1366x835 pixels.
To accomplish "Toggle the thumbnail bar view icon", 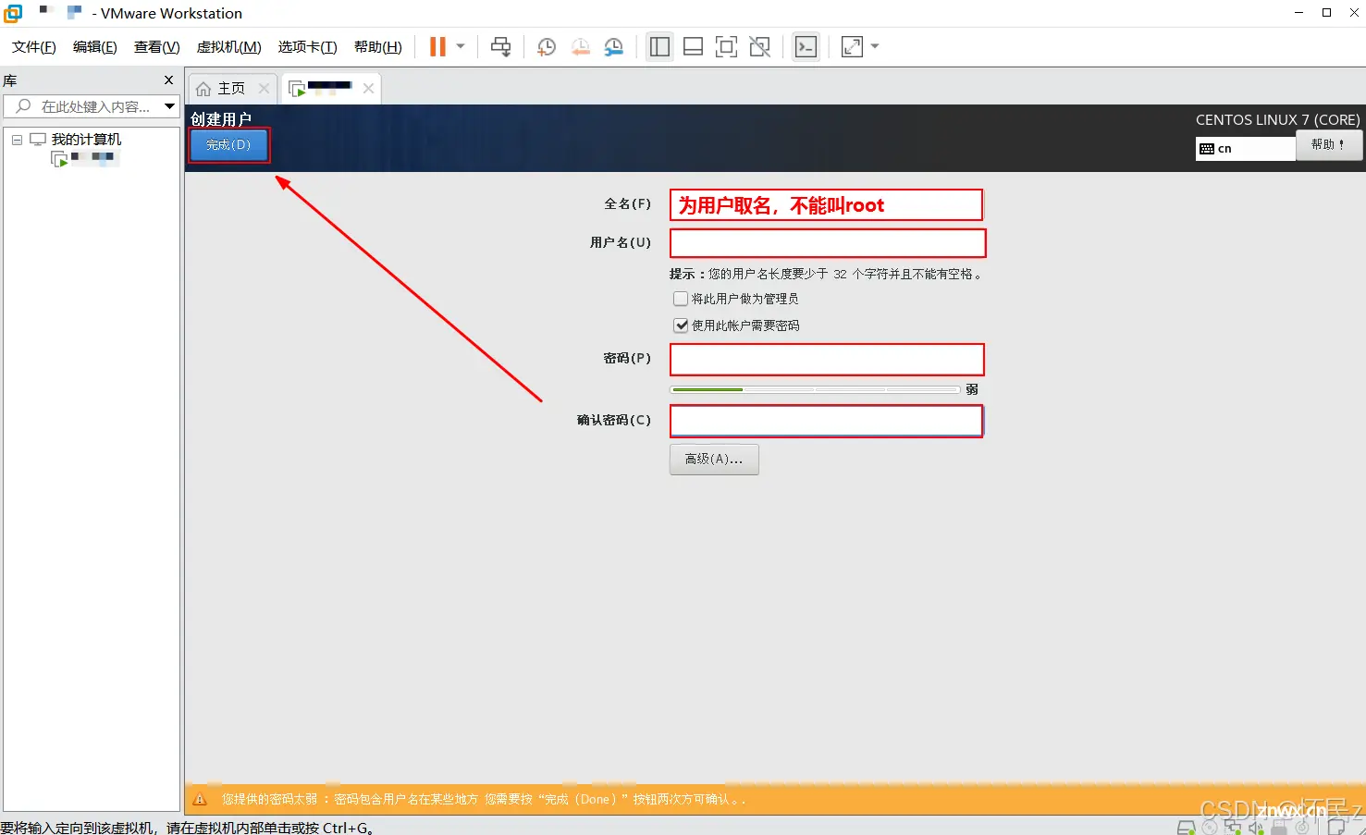I will [693, 46].
